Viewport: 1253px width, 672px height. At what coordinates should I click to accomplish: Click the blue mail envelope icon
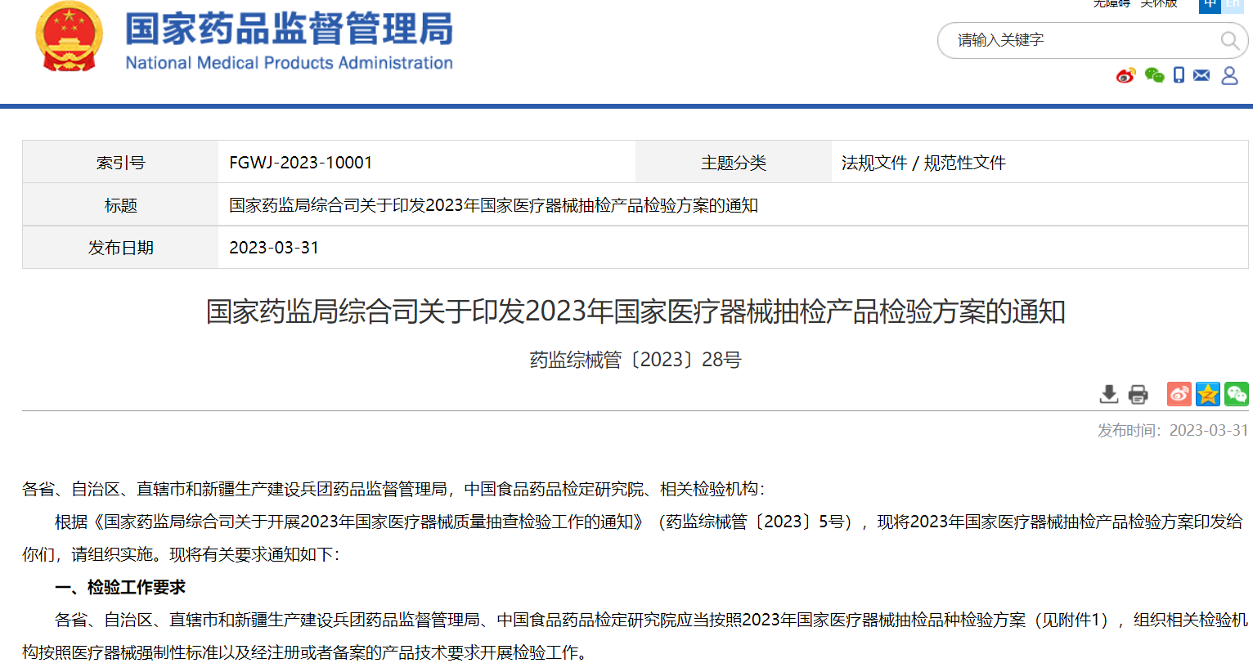1201,75
